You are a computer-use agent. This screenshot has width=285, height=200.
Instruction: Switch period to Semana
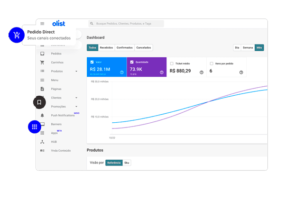coord(248,48)
